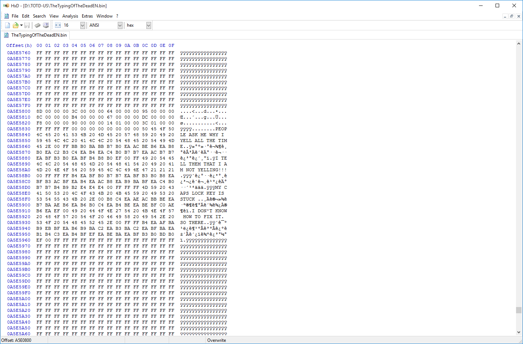Screen dimensions: 523x344
Task: Open the ? help menu
Action: pyautogui.click(x=117, y=16)
